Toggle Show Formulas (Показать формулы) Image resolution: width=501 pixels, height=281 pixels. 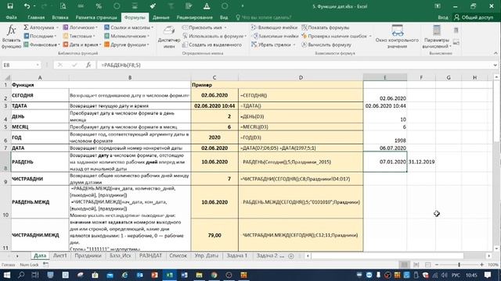tap(326, 28)
